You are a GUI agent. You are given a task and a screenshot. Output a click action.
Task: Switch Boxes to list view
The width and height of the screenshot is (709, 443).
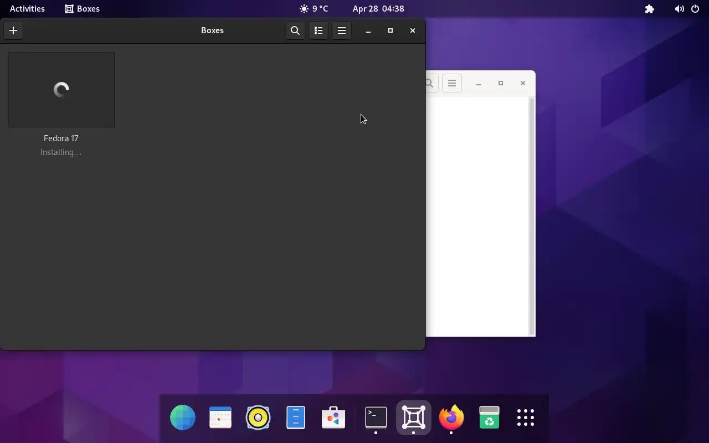(x=318, y=30)
